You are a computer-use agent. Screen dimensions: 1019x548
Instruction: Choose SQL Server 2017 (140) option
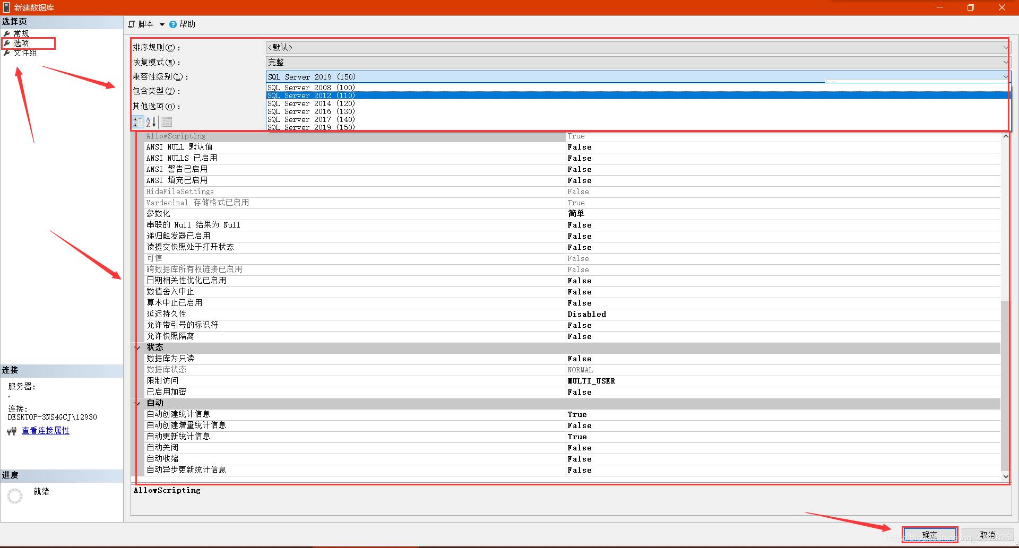pos(637,119)
